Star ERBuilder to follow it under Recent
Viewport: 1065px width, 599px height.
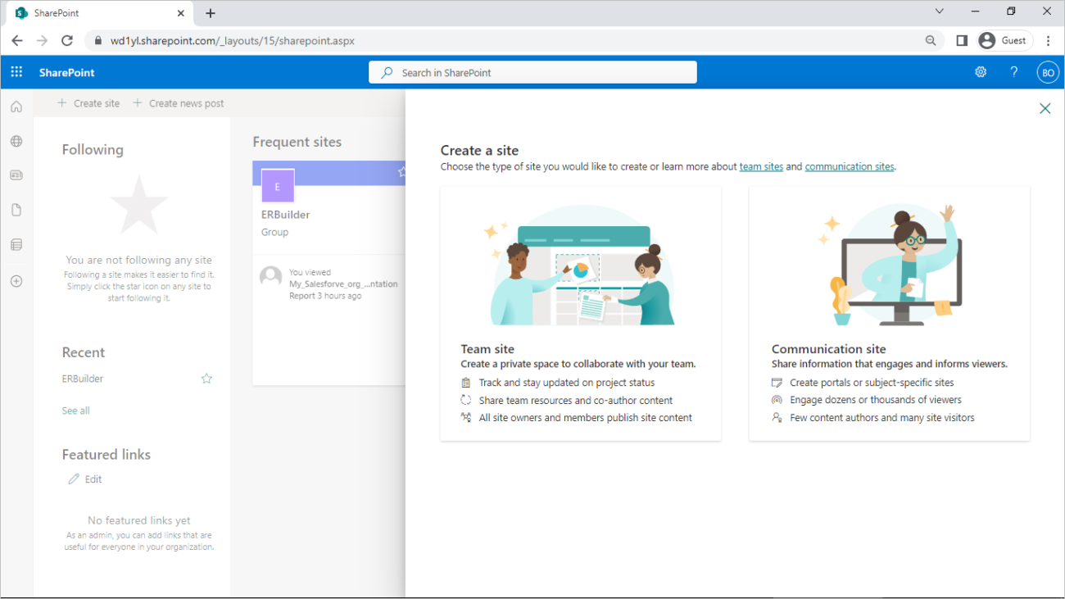(x=206, y=378)
